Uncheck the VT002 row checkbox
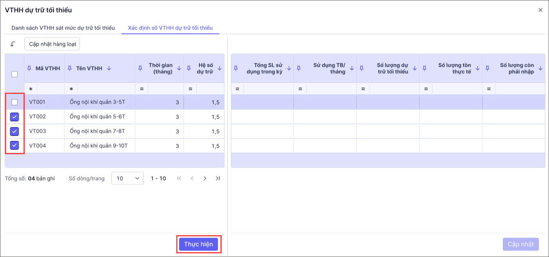 pyautogui.click(x=15, y=117)
